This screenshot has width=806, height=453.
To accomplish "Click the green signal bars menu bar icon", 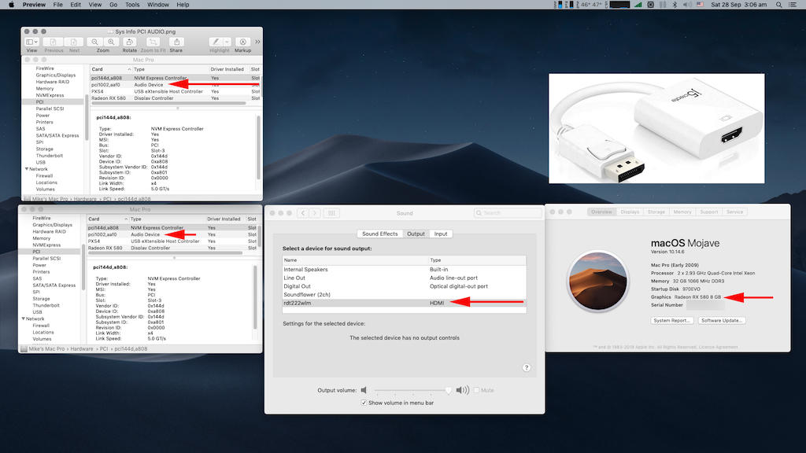I will tap(638, 5).
